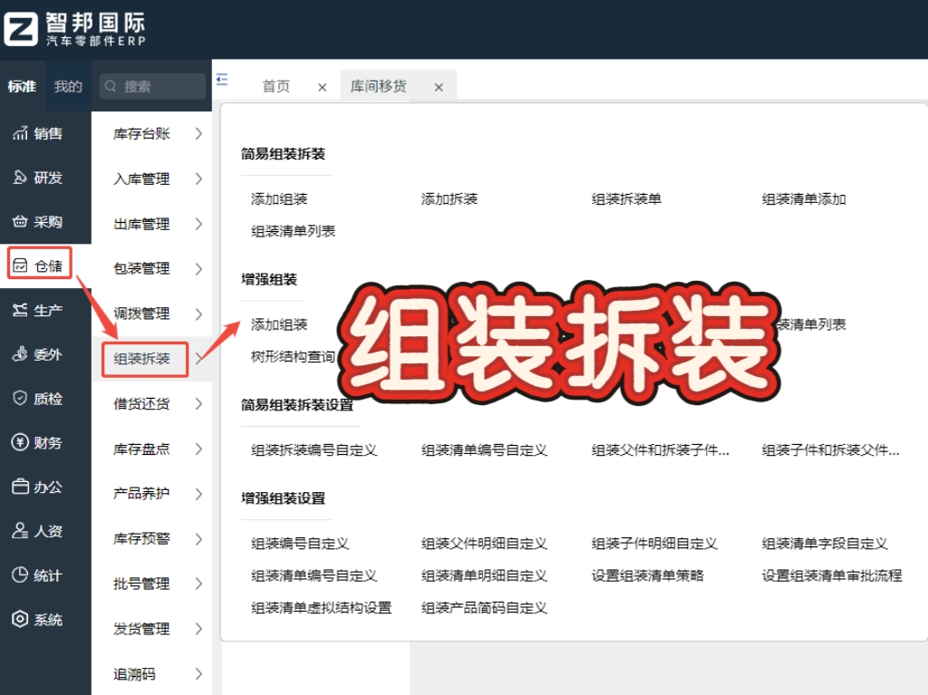This screenshot has width=928, height=695.
Task: Open the 组装子件明细自定义 link
Action: (x=654, y=544)
